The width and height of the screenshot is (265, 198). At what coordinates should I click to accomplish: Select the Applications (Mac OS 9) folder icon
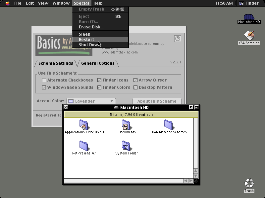tap(84, 125)
